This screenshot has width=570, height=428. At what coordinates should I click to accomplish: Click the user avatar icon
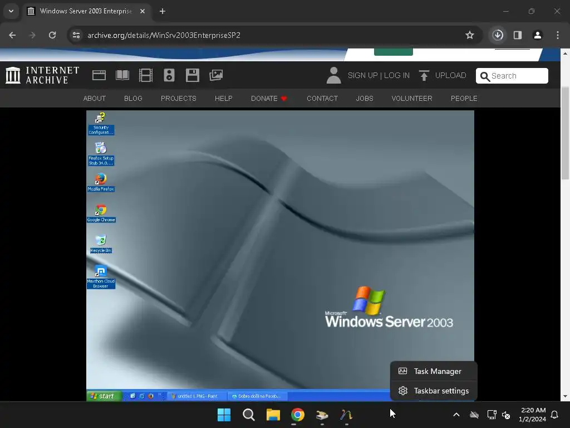click(x=333, y=75)
